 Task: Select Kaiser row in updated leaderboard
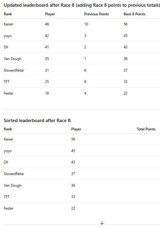[82, 24]
